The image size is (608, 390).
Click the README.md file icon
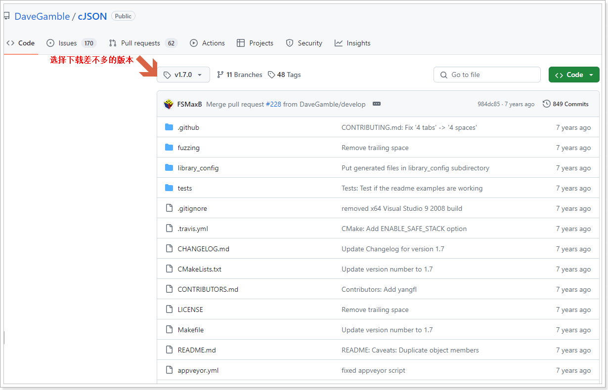[169, 350]
